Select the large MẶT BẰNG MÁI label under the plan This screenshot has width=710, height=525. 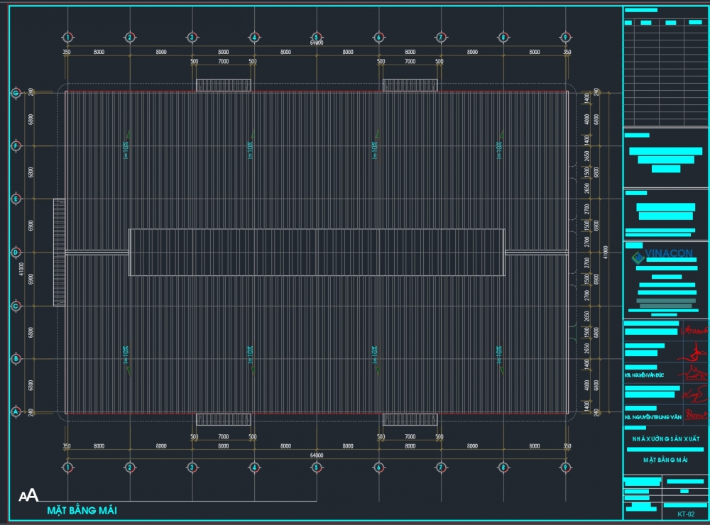[82, 510]
